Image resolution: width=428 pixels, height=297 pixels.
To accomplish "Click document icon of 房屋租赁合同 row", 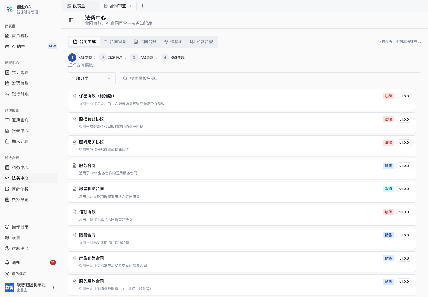I will coord(74,189).
